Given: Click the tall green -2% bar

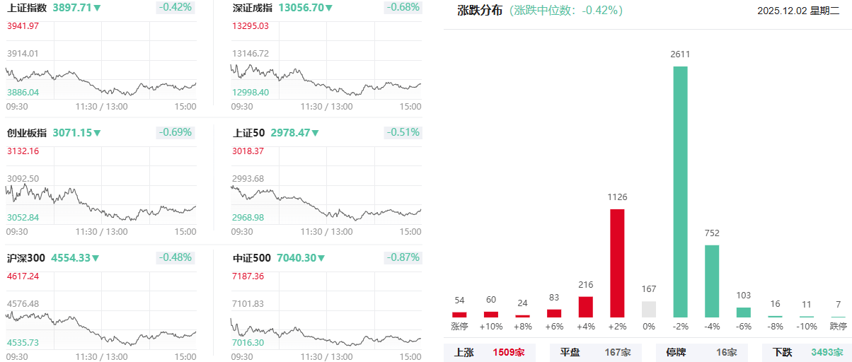Looking at the screenshot, I should pyautogui.click(x=680, y=191).
